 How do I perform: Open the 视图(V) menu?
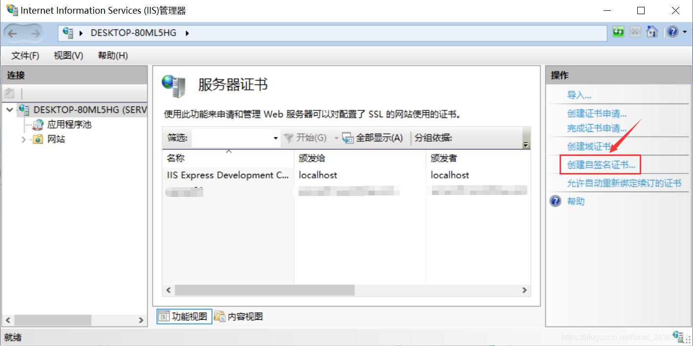click(x=67, y=55)
